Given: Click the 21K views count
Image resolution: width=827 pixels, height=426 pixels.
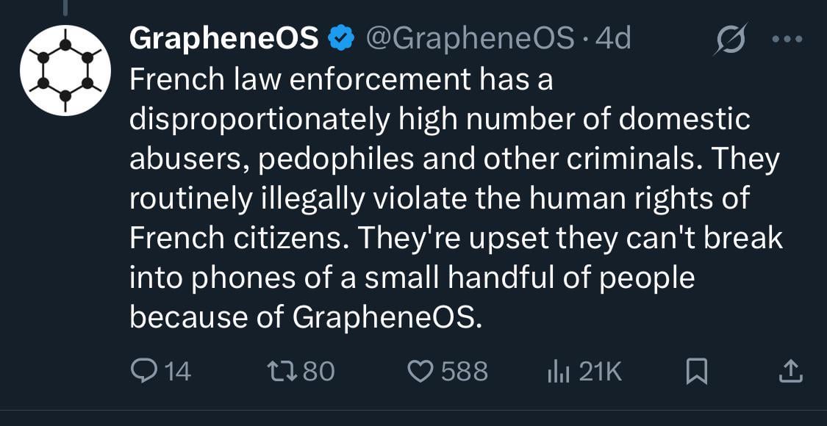Looking at the screenshot, I should click(600, 372).
